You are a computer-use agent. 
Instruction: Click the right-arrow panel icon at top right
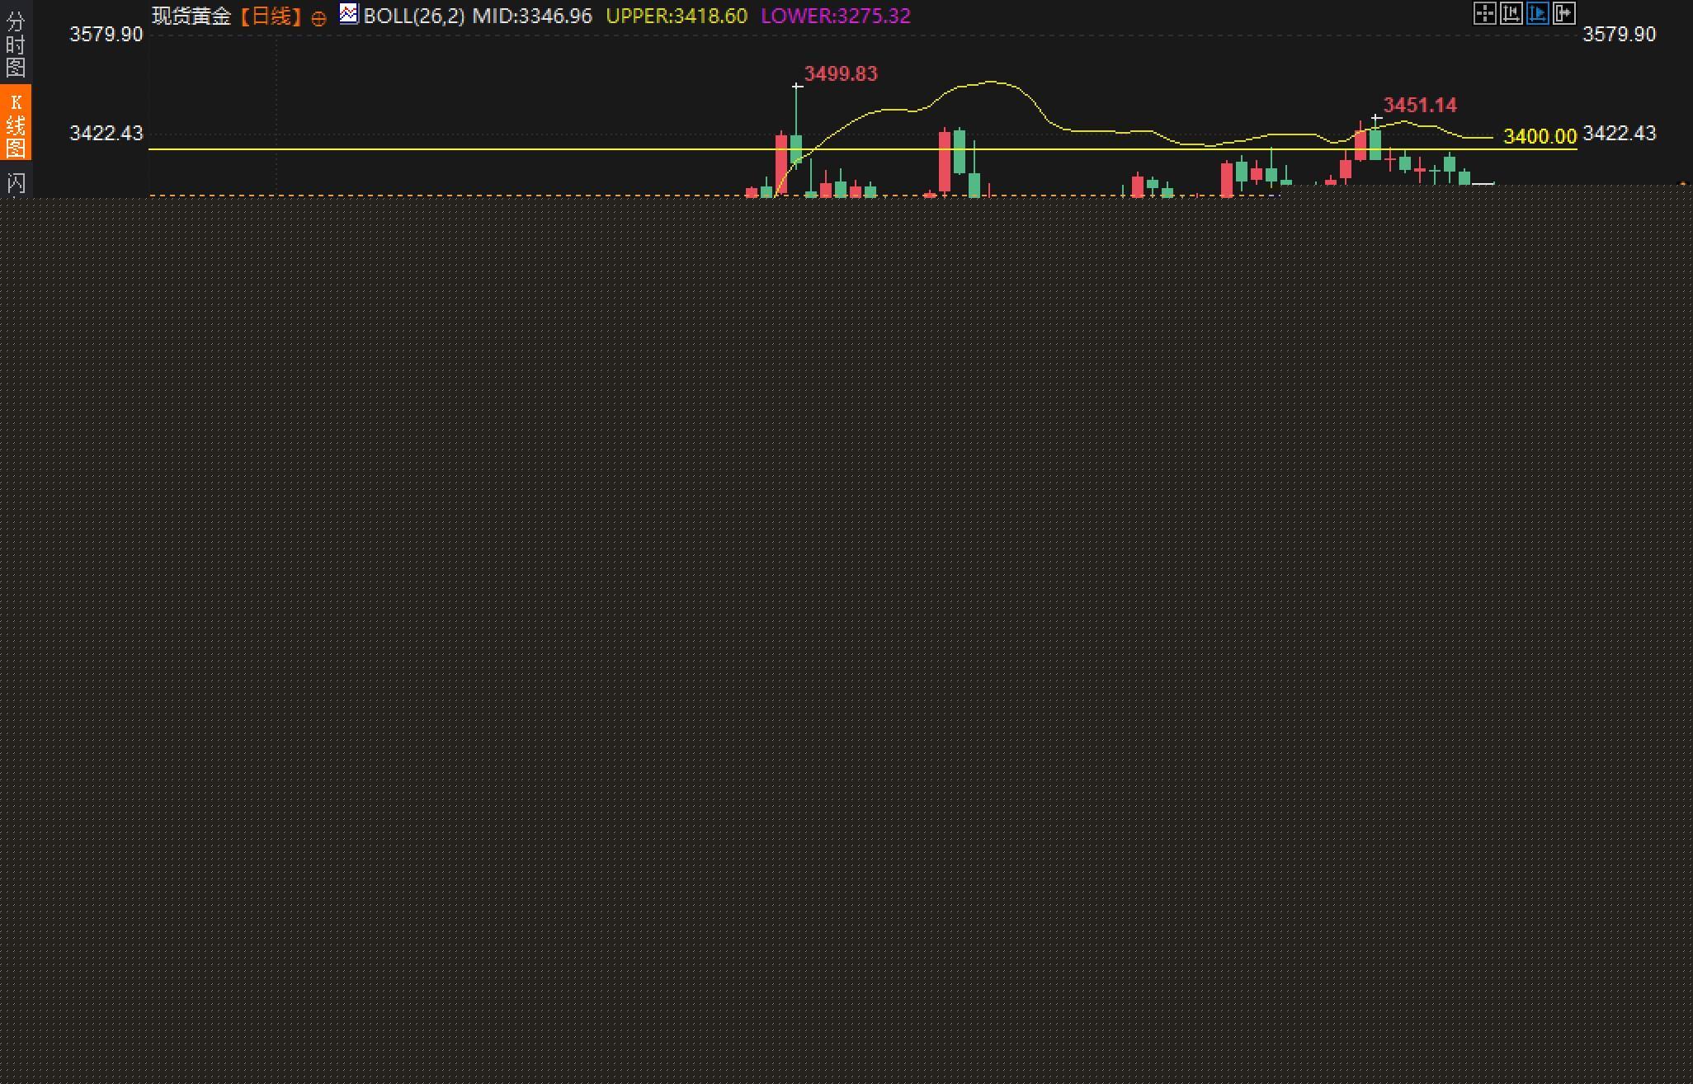point(1564,14)
